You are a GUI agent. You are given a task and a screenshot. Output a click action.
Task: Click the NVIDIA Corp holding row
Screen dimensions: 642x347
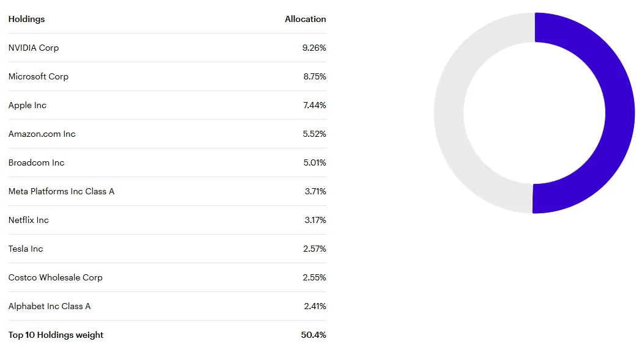click(x=167, y=48)
